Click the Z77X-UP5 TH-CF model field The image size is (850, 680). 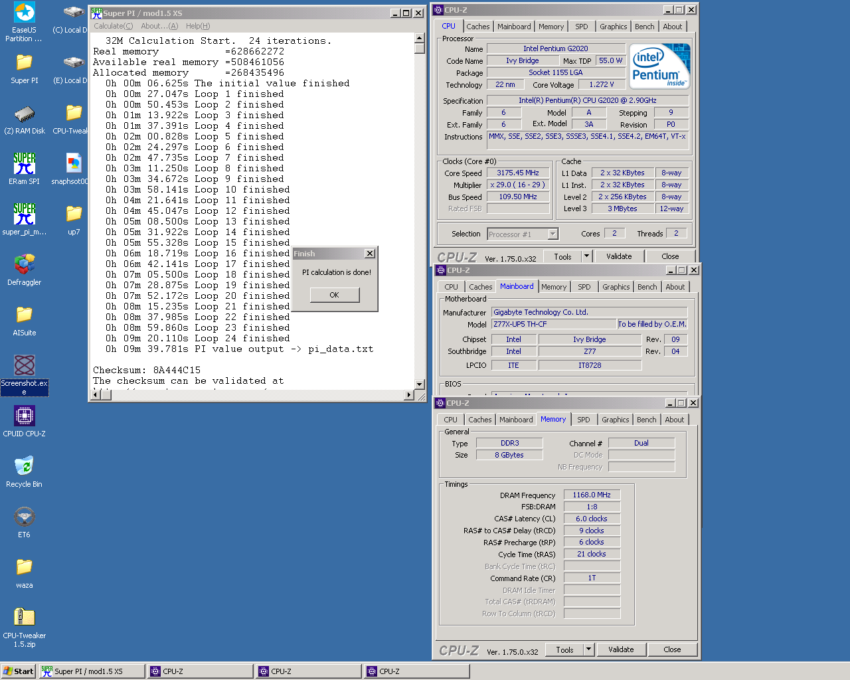[554, 324]
